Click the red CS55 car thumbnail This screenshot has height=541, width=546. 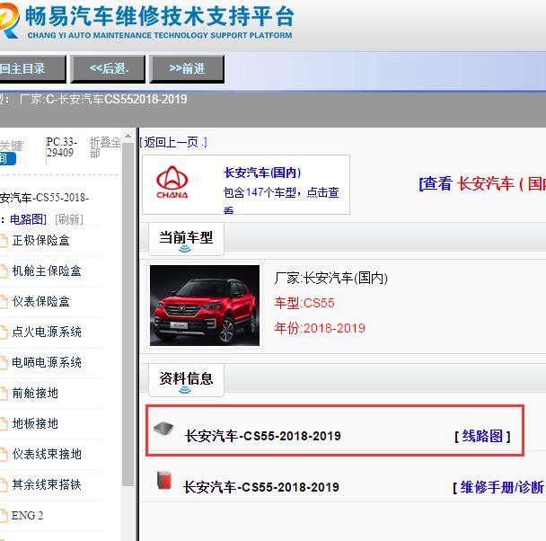[205, 306]
